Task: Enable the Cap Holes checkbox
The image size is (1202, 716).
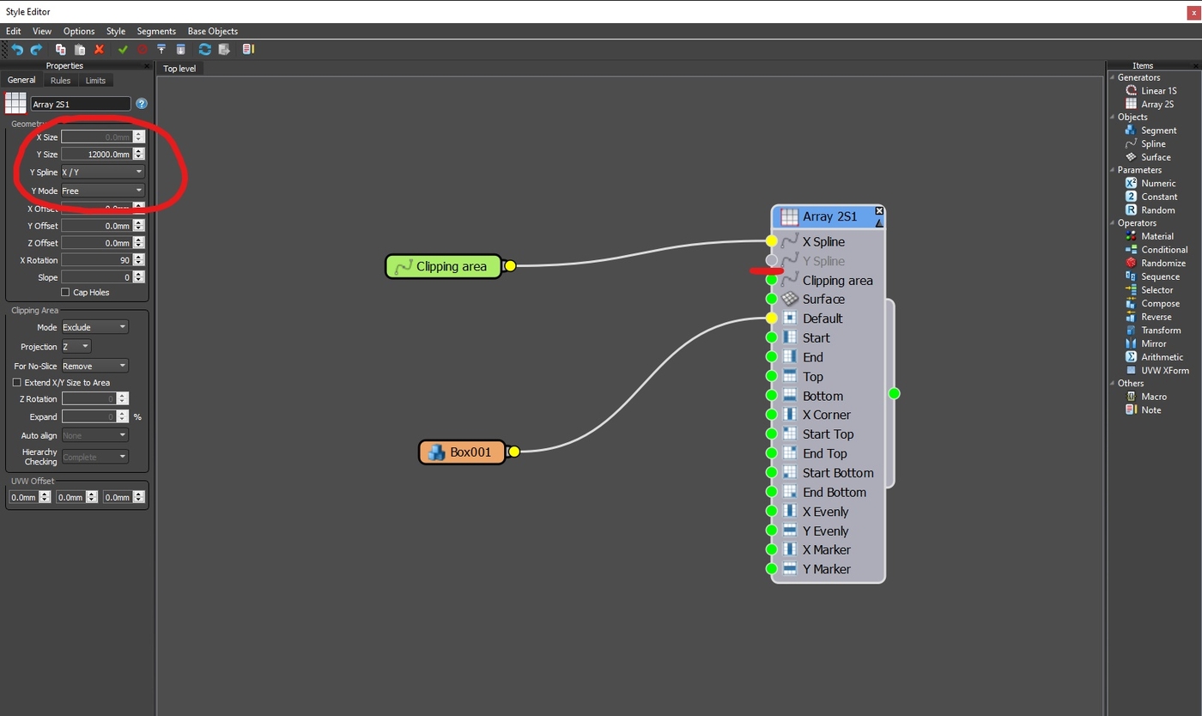Action: pyautogui.click(x=65, y=292)
